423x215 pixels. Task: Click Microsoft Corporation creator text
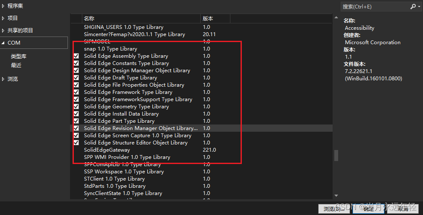(x=373, y=42)
